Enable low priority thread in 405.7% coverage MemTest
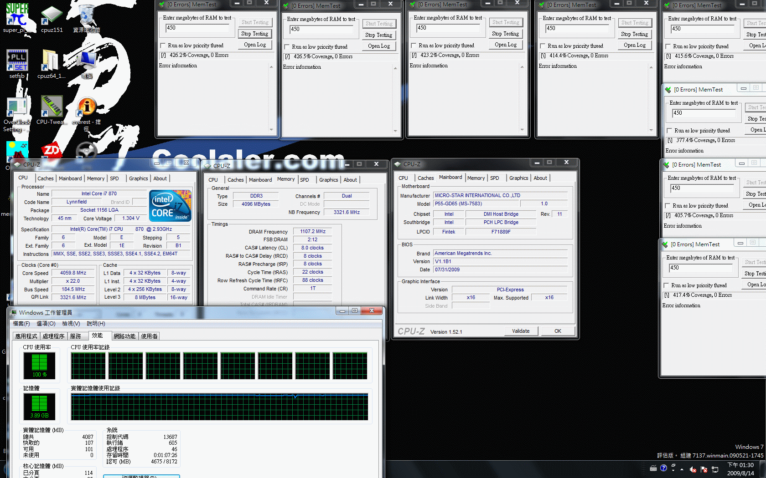The image size is (766, 478). [668, 206]
